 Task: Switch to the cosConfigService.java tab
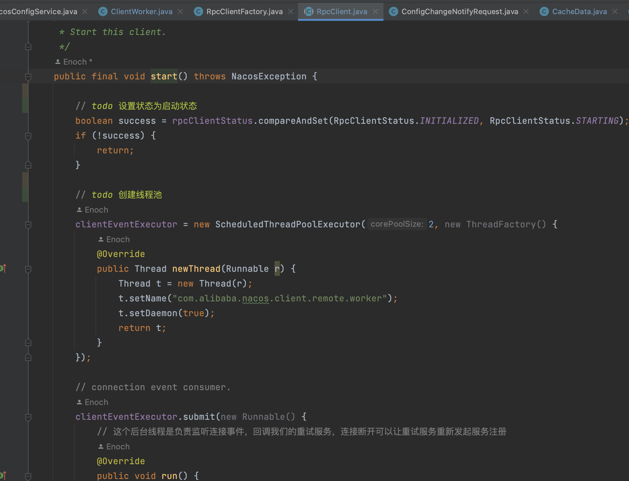point(38,11)
